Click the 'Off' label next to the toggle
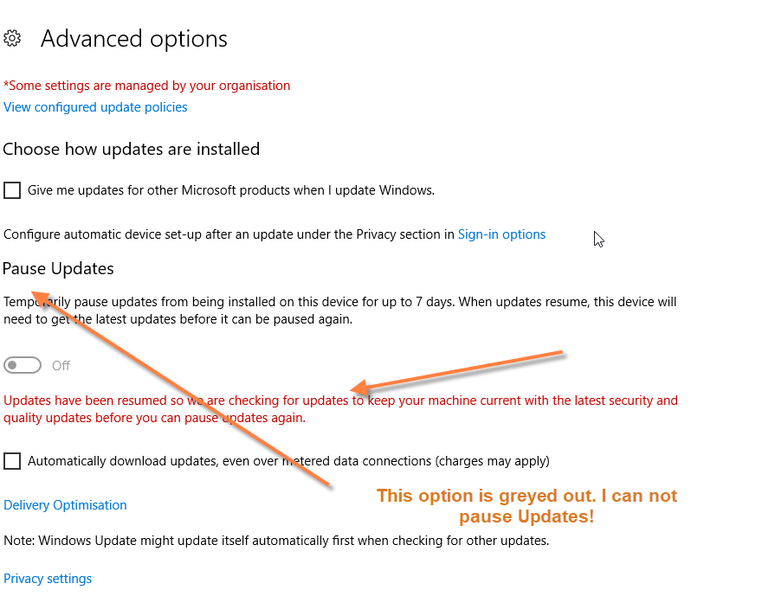 pyautogui.click(x=61, y=366)
